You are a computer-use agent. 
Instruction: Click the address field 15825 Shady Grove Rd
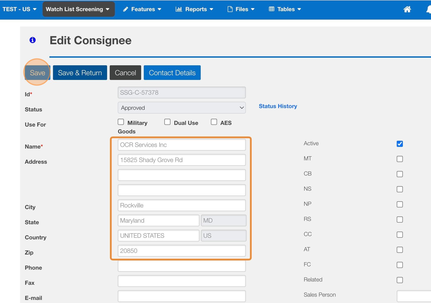click(x=182, y=160)
